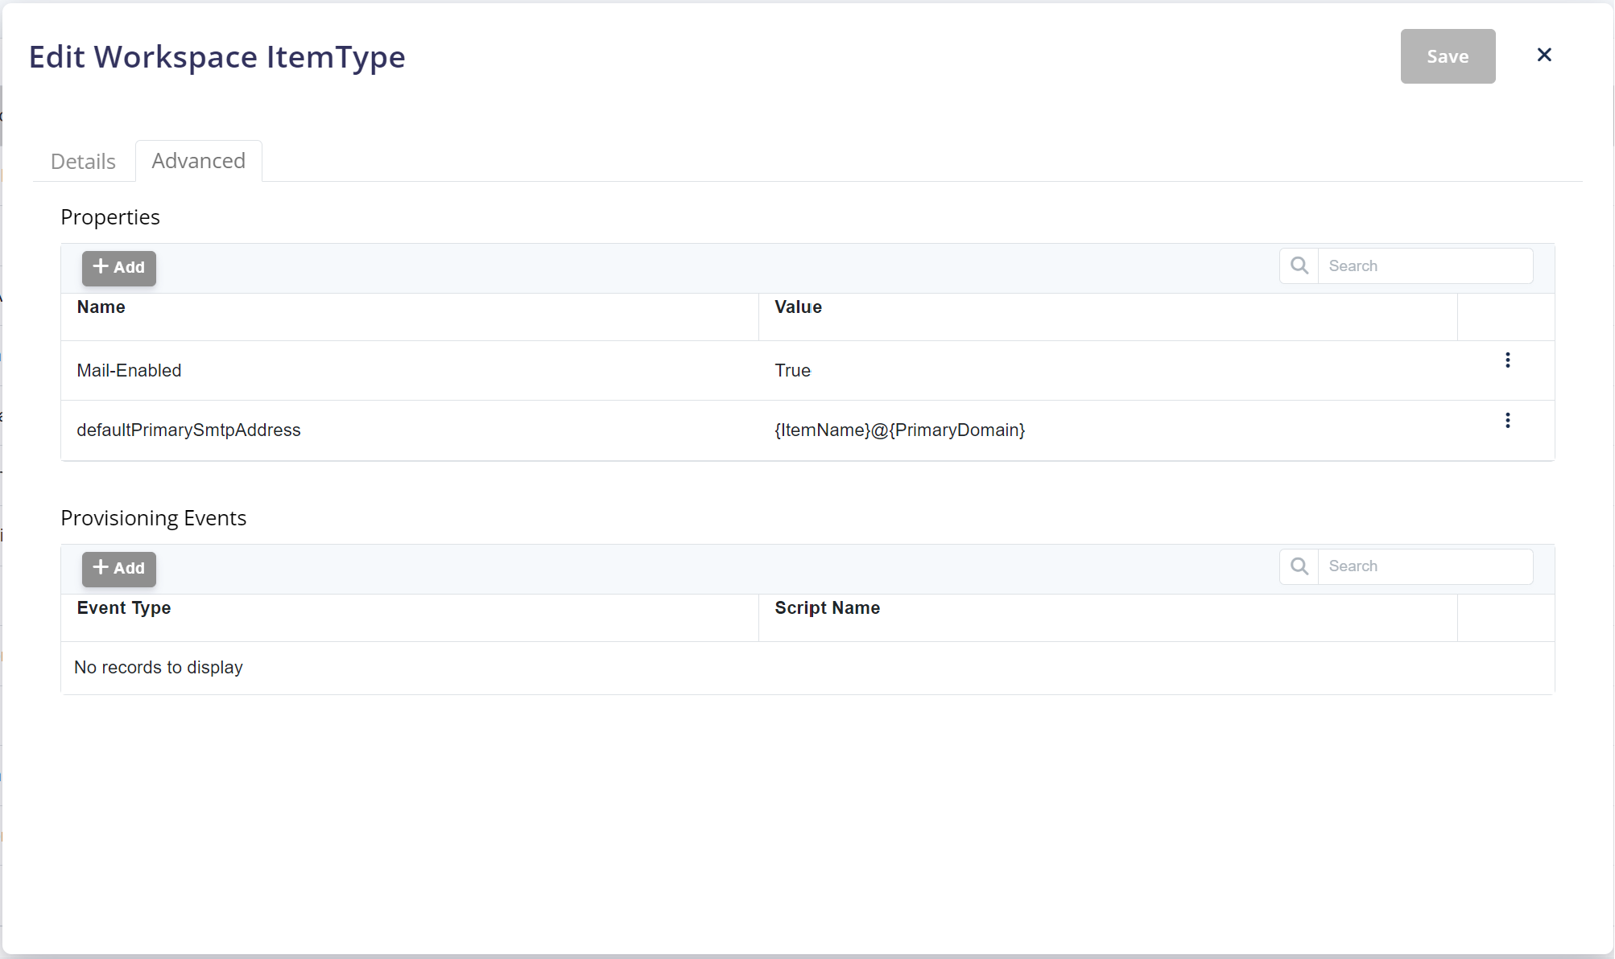Screen dimensions: 1615x959
Task: Open the kebab menu for defaultPrimarySmtpAddress property
Action: click(x=1508, y=420)
